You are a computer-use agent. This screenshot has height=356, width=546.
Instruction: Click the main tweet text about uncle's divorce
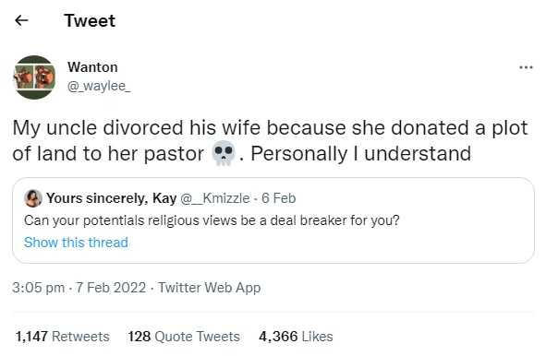(270, 140)
